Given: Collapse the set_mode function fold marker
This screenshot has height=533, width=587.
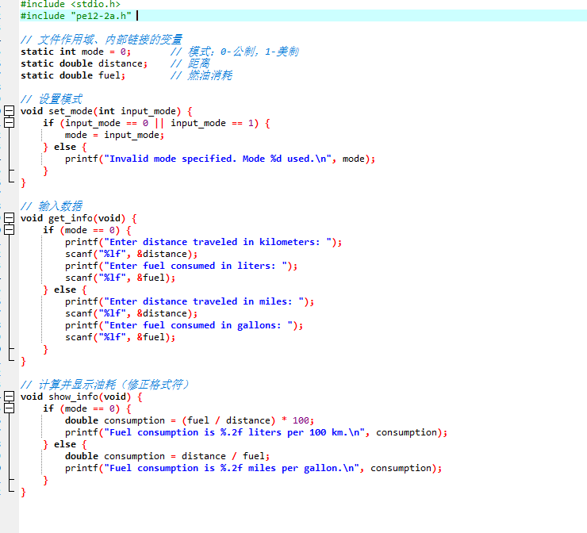Looking at the screenshot, I should point(9,110).
